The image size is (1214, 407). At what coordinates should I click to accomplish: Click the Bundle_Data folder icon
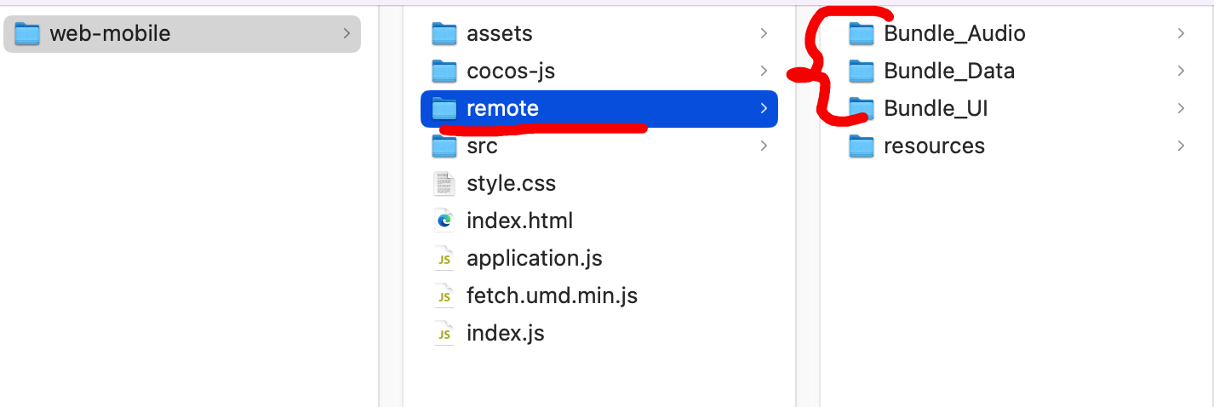point(862,72)
